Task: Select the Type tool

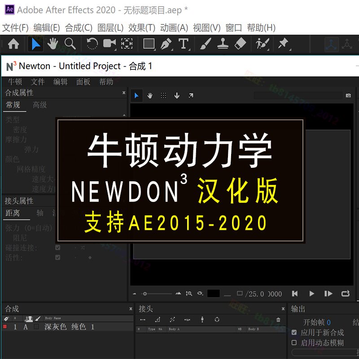Action: [184, 44]
